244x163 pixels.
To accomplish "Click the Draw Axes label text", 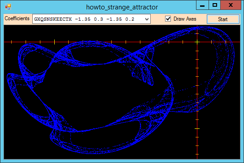I will 185,19.
